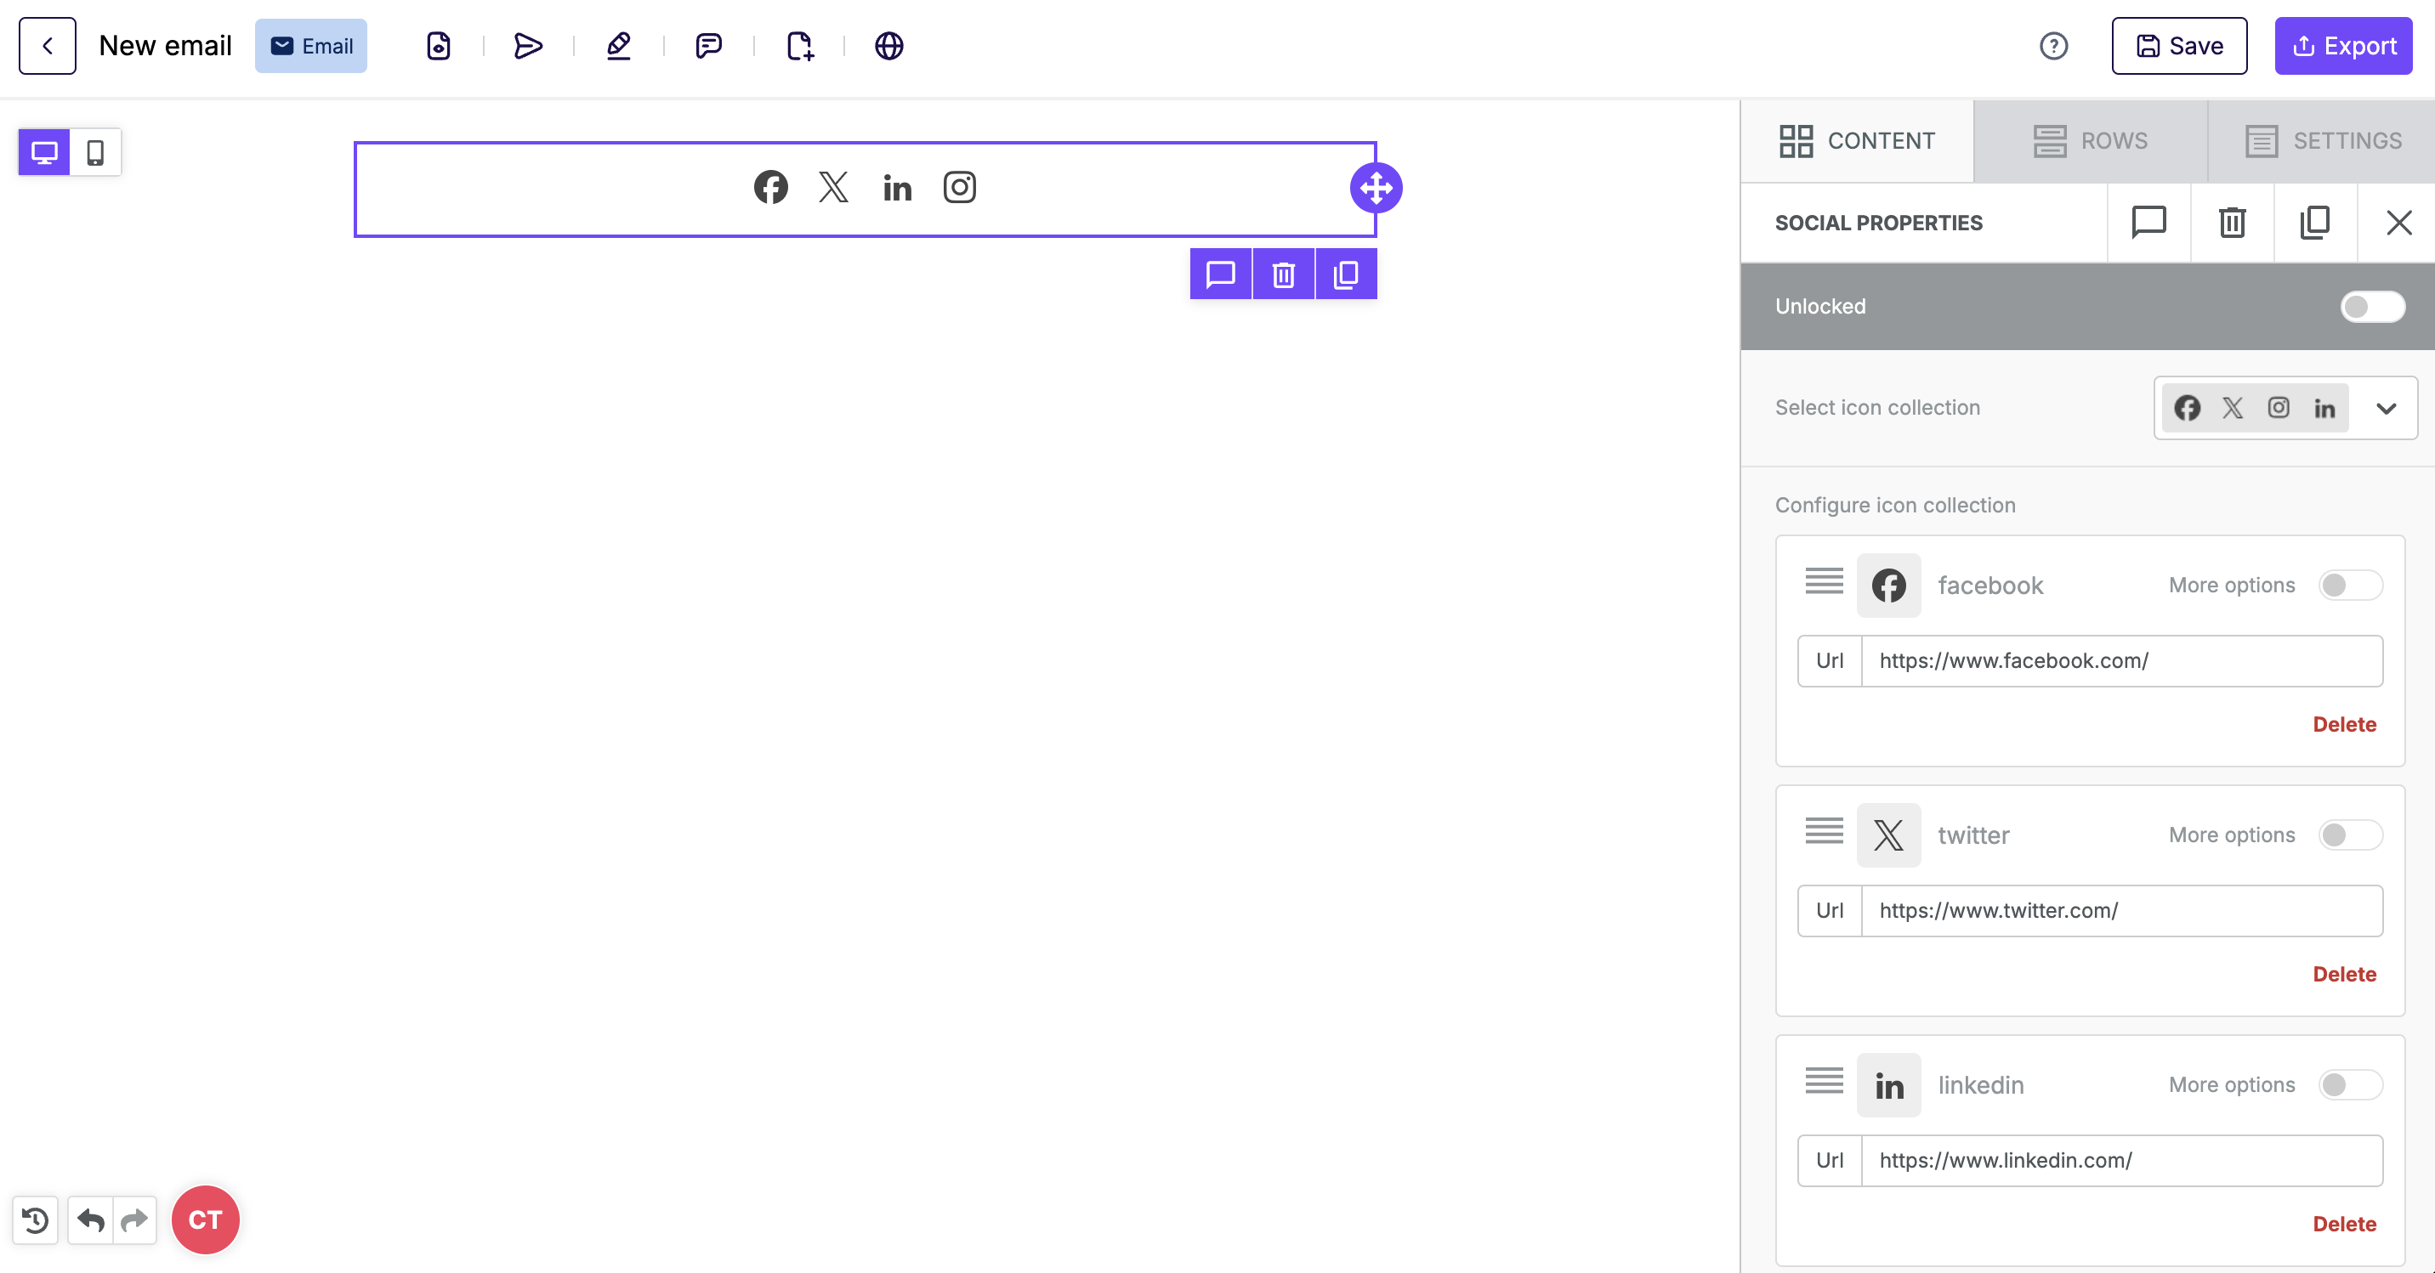Click the Facebook icon in the canvas
This screenshot has height=1273, width=2435.
(770, 187)
